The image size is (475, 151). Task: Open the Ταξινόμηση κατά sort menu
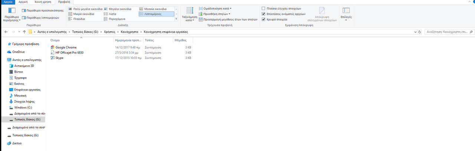(189, 14)
